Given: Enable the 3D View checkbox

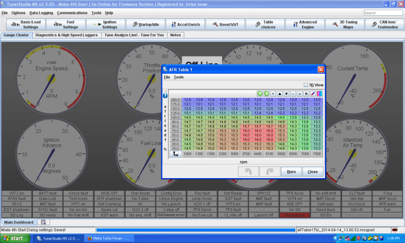Looking at the screenshot, I should 305,85.
